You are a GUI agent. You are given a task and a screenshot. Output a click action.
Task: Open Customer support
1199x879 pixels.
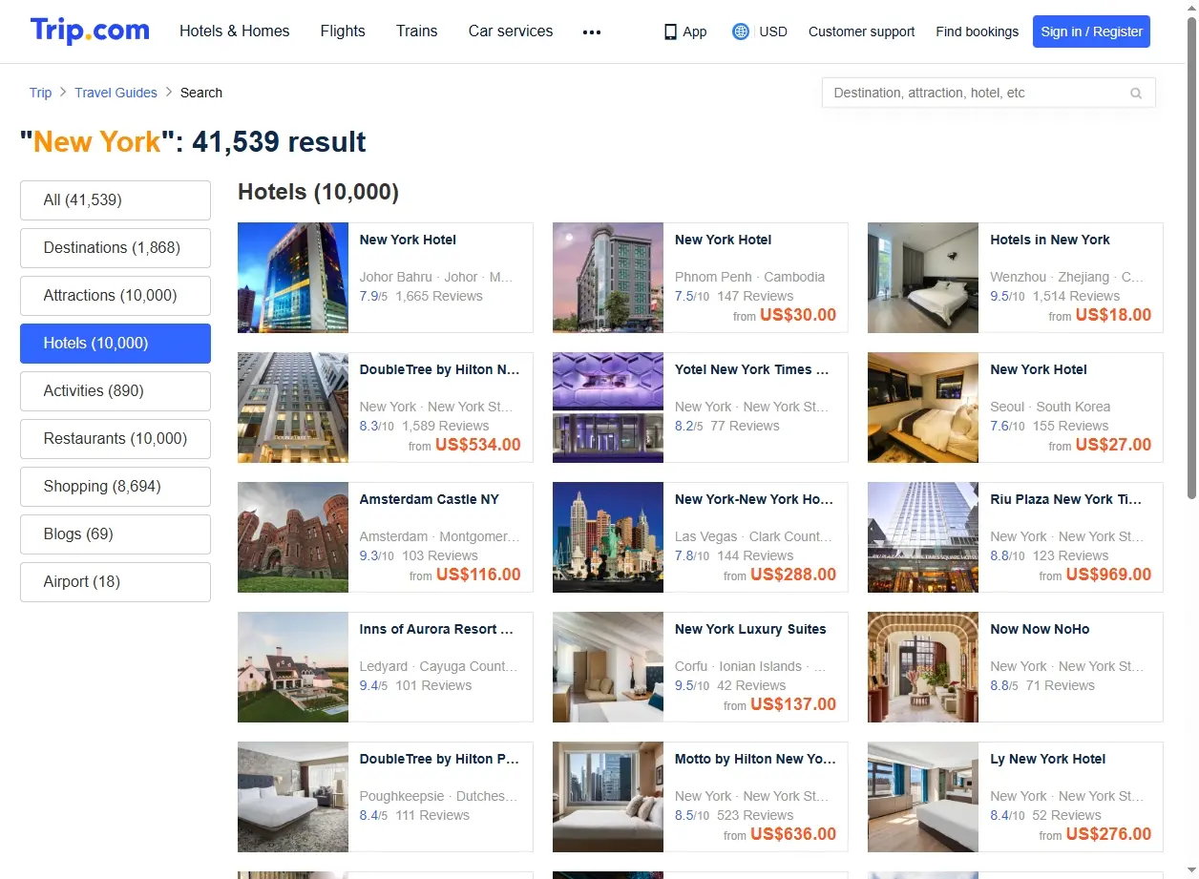click(x=861, y=31)
